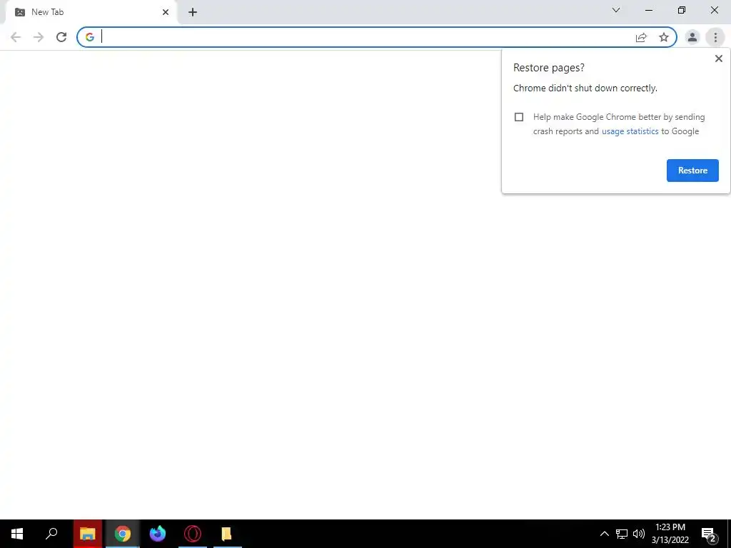Show hidden system tray icons
The height and width of the screenshot is (548, 731).
604,534
